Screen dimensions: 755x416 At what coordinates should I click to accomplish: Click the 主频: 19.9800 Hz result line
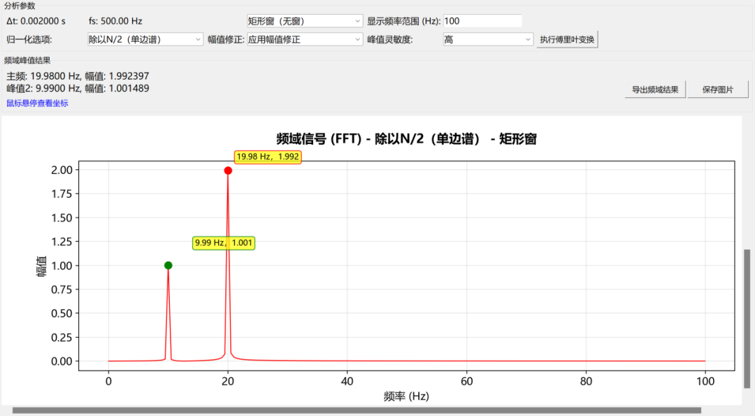[78, 76]
